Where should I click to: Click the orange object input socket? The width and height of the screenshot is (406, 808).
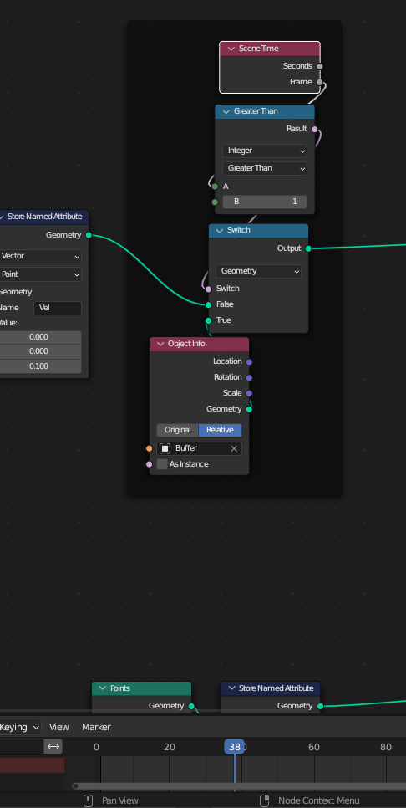pos(150,449)
